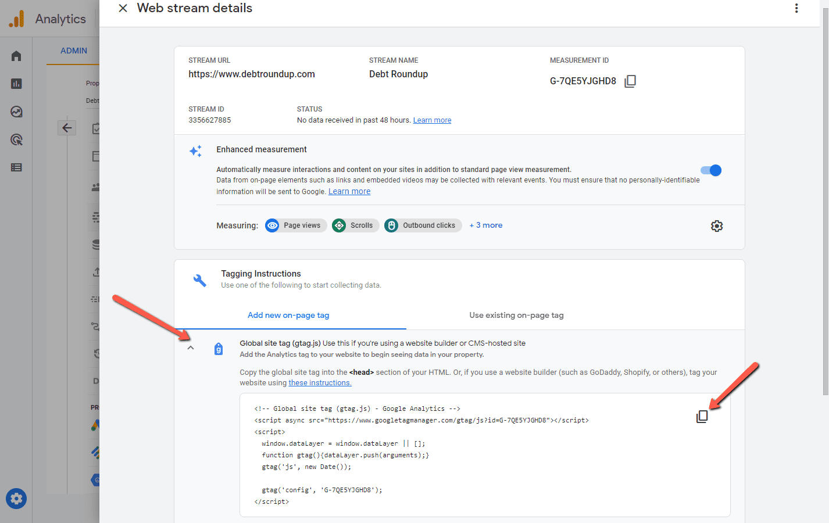
Task: Close the Web stream details panel
Action: [x=123, y=8]
